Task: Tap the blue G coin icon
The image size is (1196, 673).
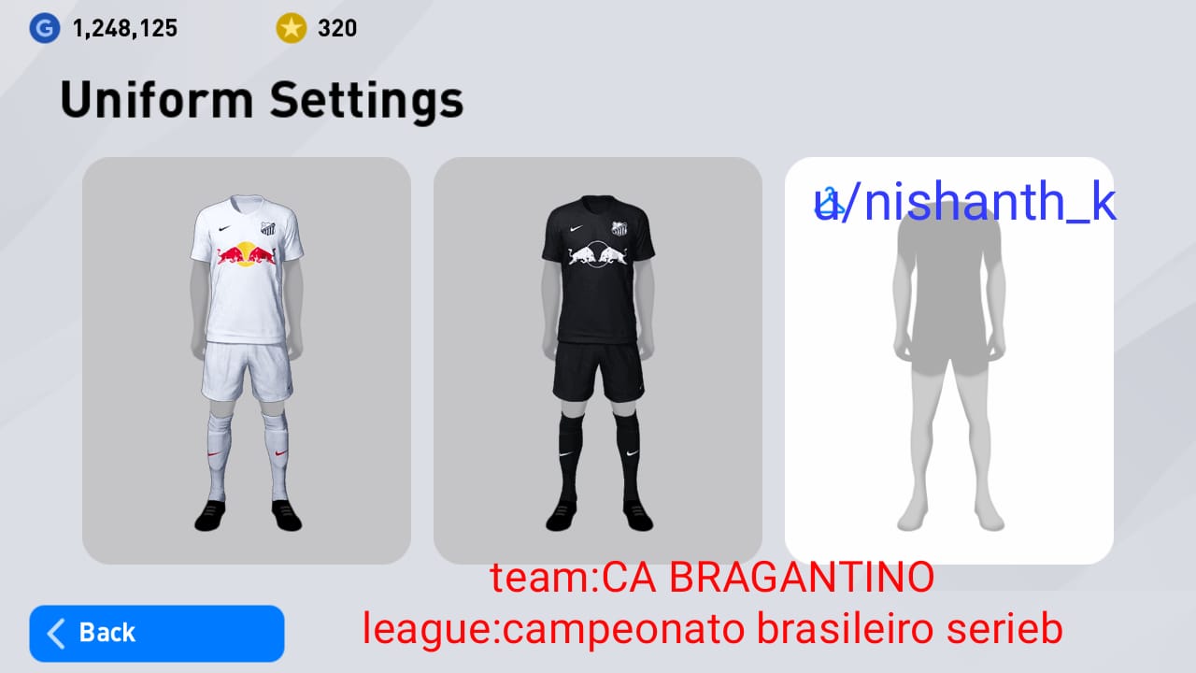Action: click(x=42, y=29)
